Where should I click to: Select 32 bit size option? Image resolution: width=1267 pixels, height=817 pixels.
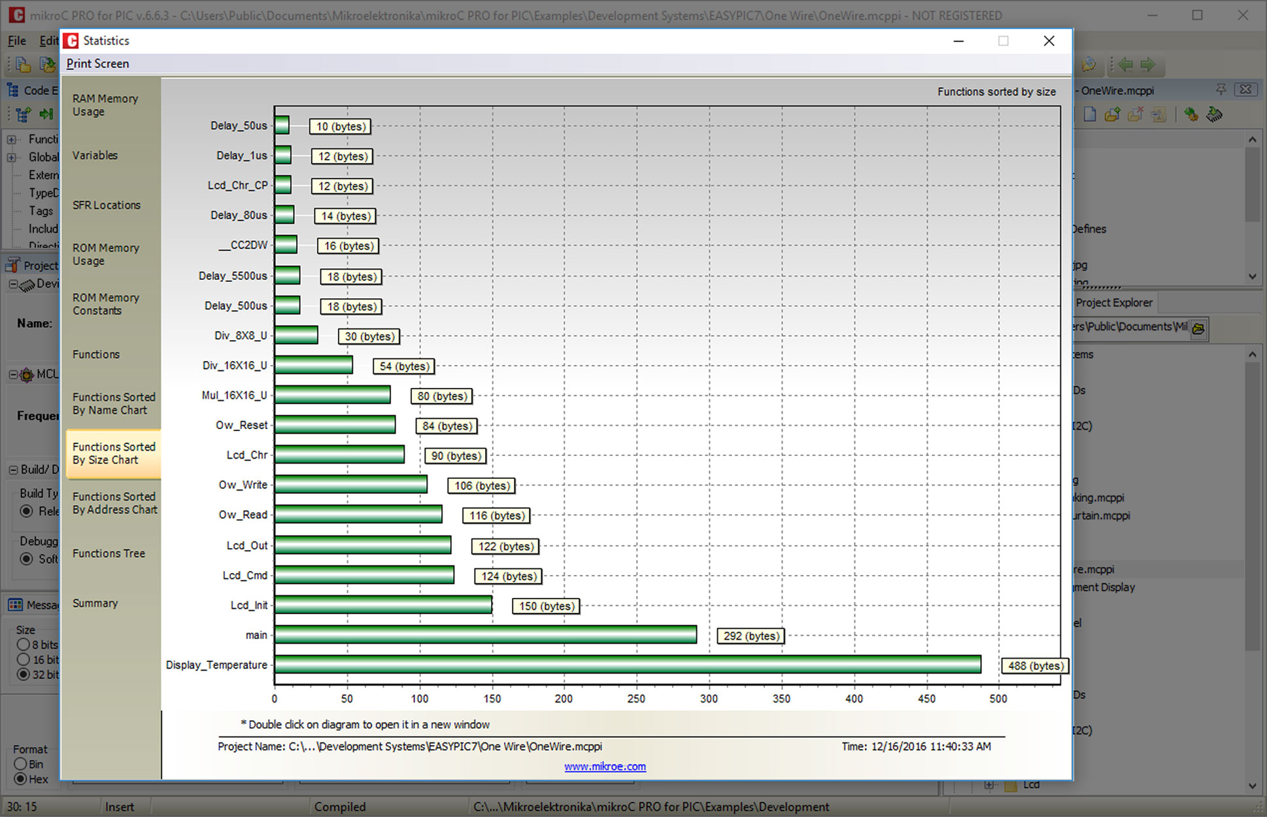pos(24,674)
